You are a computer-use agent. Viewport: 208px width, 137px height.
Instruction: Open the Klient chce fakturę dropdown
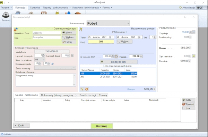tap(40, 60)
